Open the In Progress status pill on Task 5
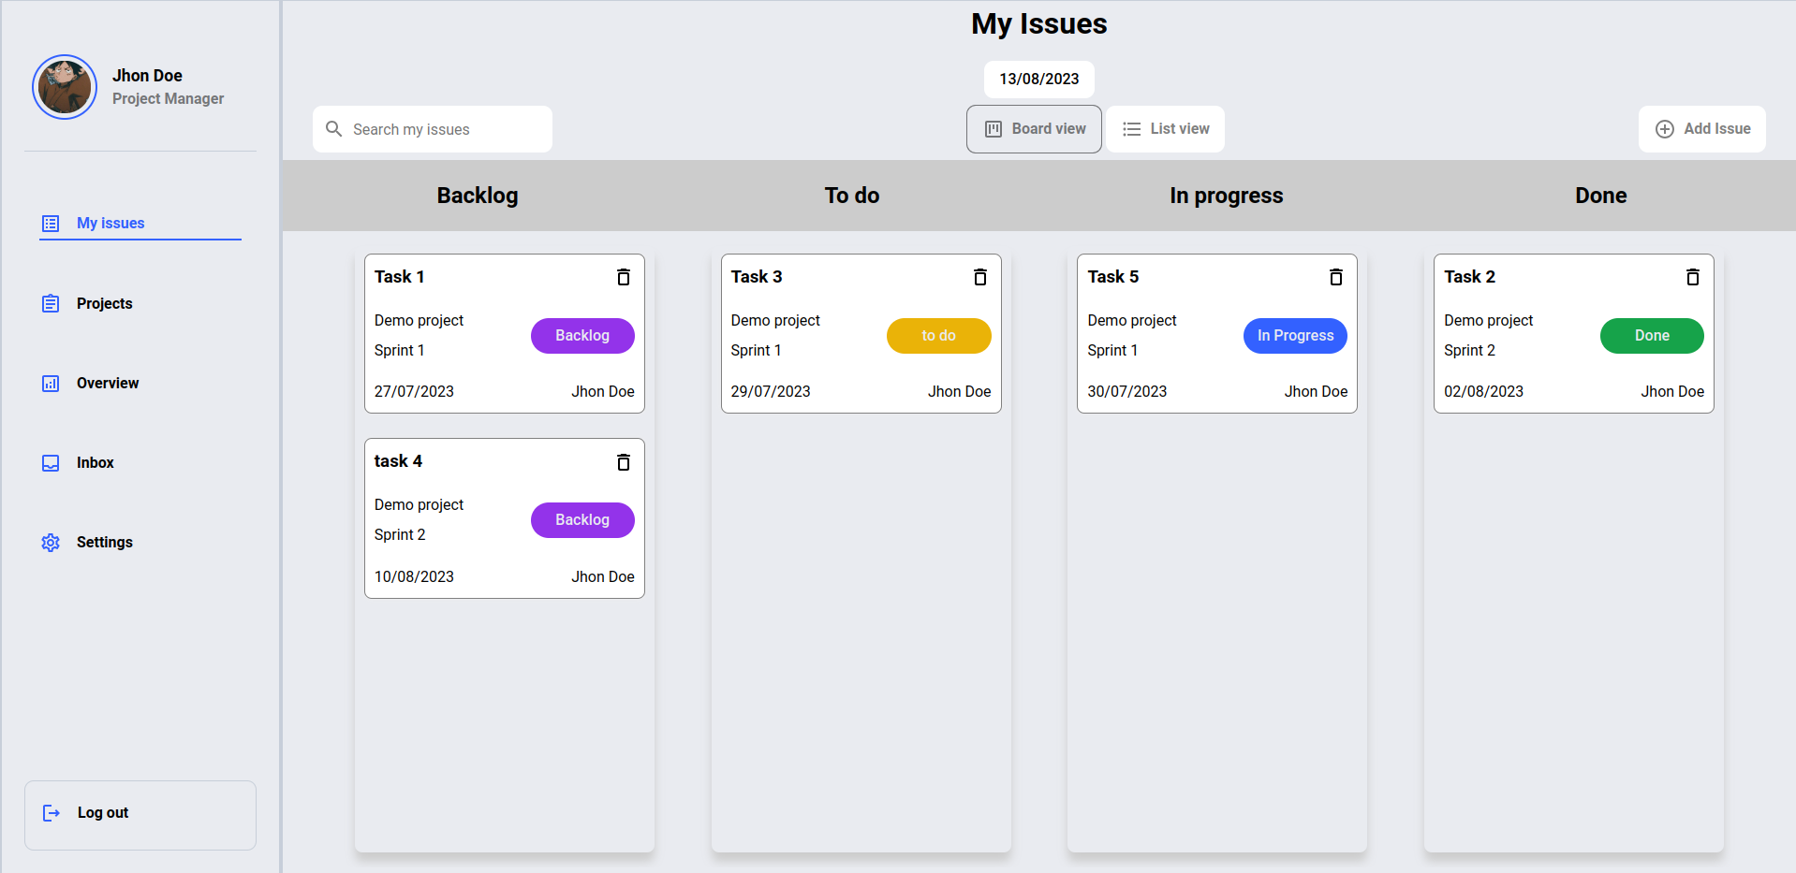 tap(1295, 336)
